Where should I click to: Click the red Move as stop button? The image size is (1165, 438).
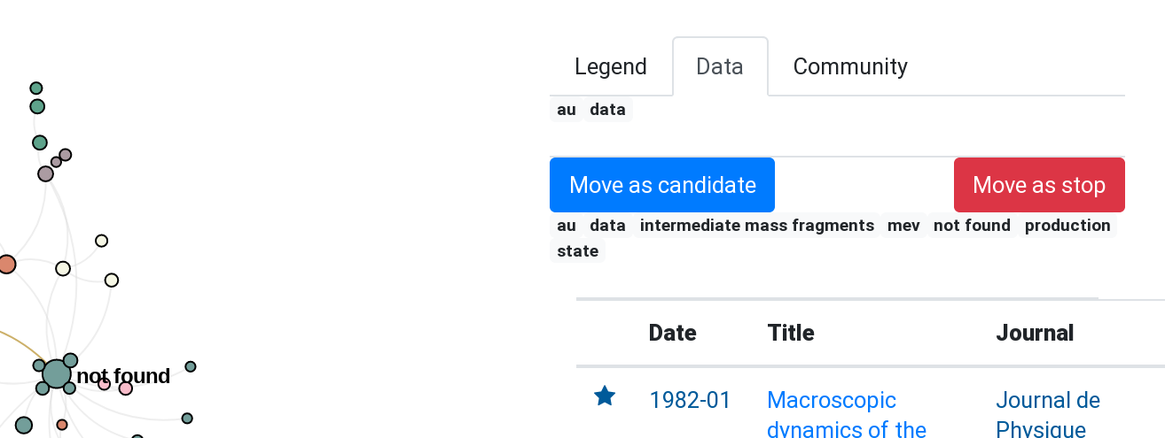click(1039, 185)
